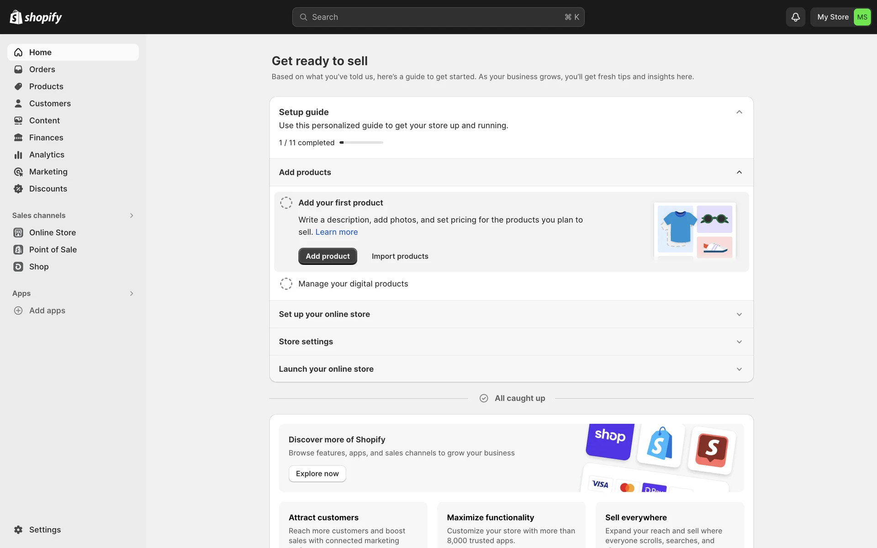Image resolution: width=877 pixels, height=548 pixels.
Task: Open Customers in the sidebar menu
Action: tap(50, 104)
